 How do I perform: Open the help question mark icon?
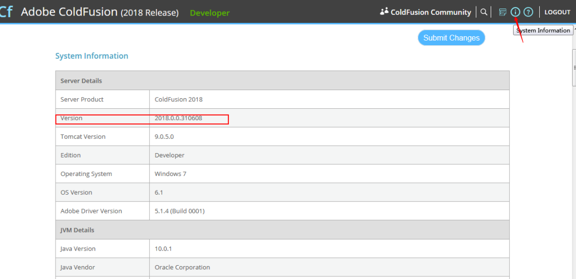coord(528,12)
